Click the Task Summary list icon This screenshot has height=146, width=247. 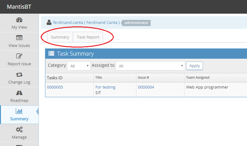(x=51, y=54)
